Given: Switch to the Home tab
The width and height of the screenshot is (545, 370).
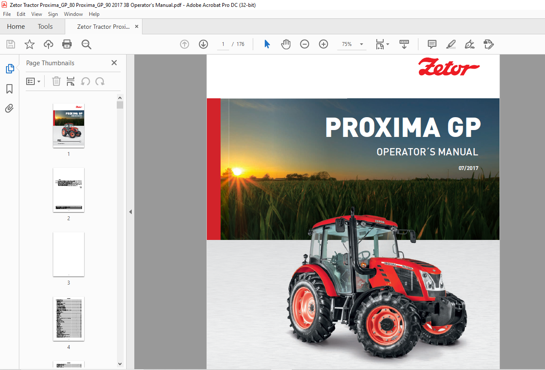Looking at the screenshot, I should tap(16, 27).
